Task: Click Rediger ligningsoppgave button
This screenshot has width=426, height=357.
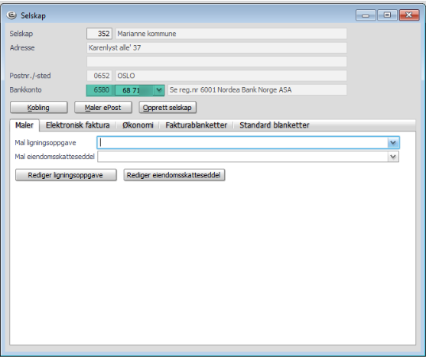Action: 66,175
